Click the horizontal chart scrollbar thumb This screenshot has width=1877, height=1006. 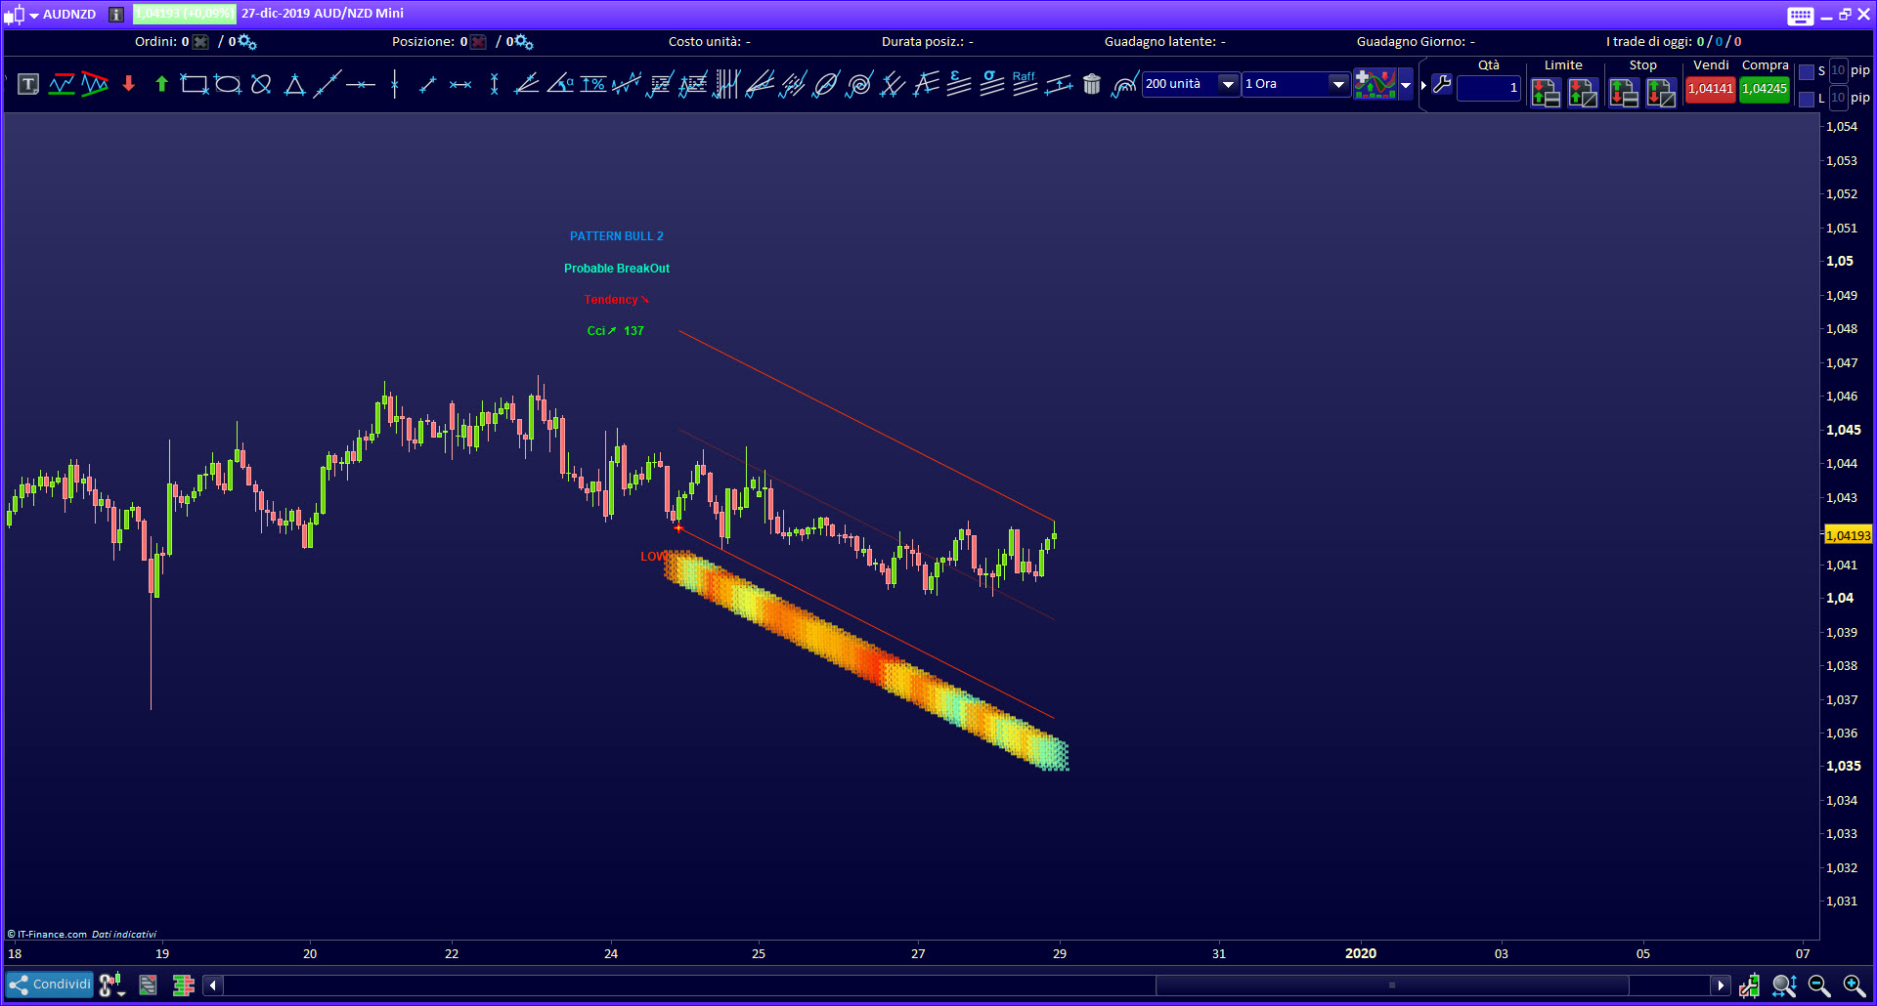point(1391,985)
